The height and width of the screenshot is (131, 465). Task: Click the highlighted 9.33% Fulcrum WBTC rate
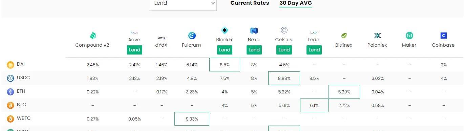(192, 119)
